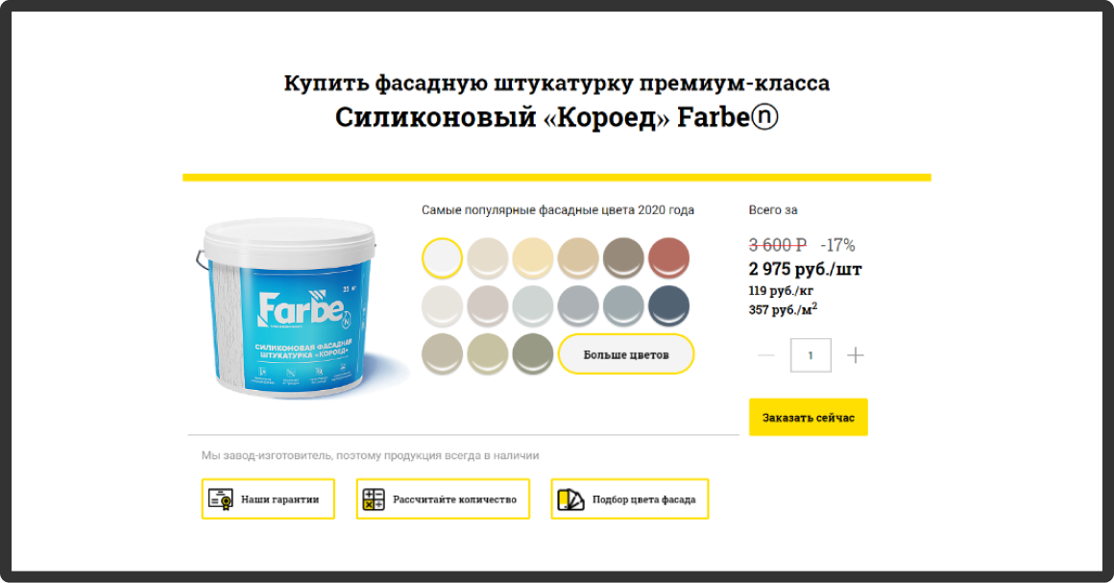Click the color palette fan icon
The image size is (1114, 583).
(570, 499)
